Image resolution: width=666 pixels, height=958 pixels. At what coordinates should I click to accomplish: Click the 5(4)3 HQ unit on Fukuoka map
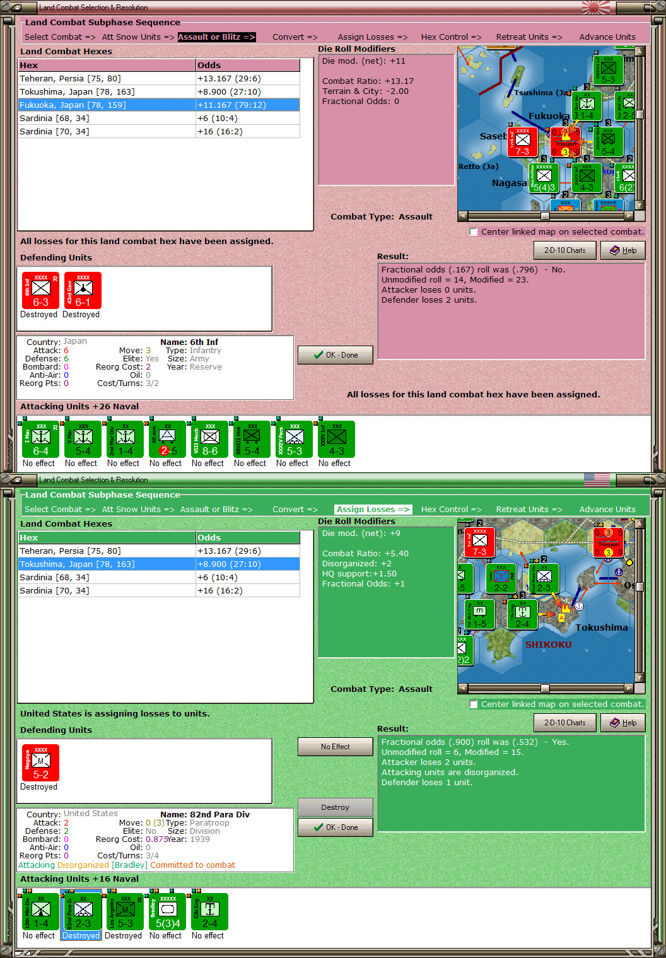(544, 178)
